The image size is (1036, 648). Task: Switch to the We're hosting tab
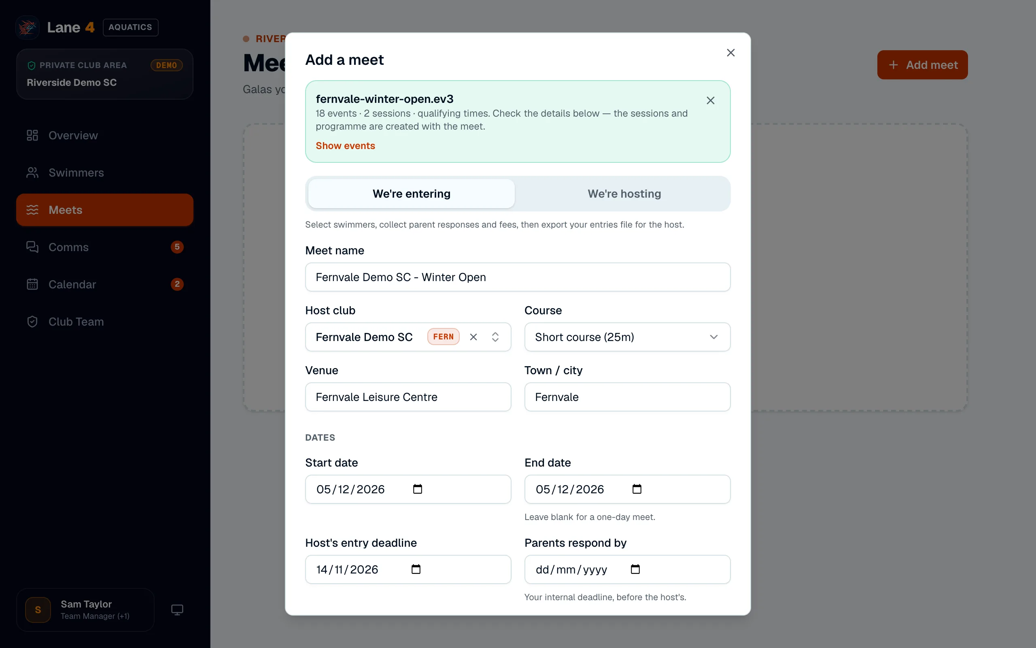coord(624,194)
